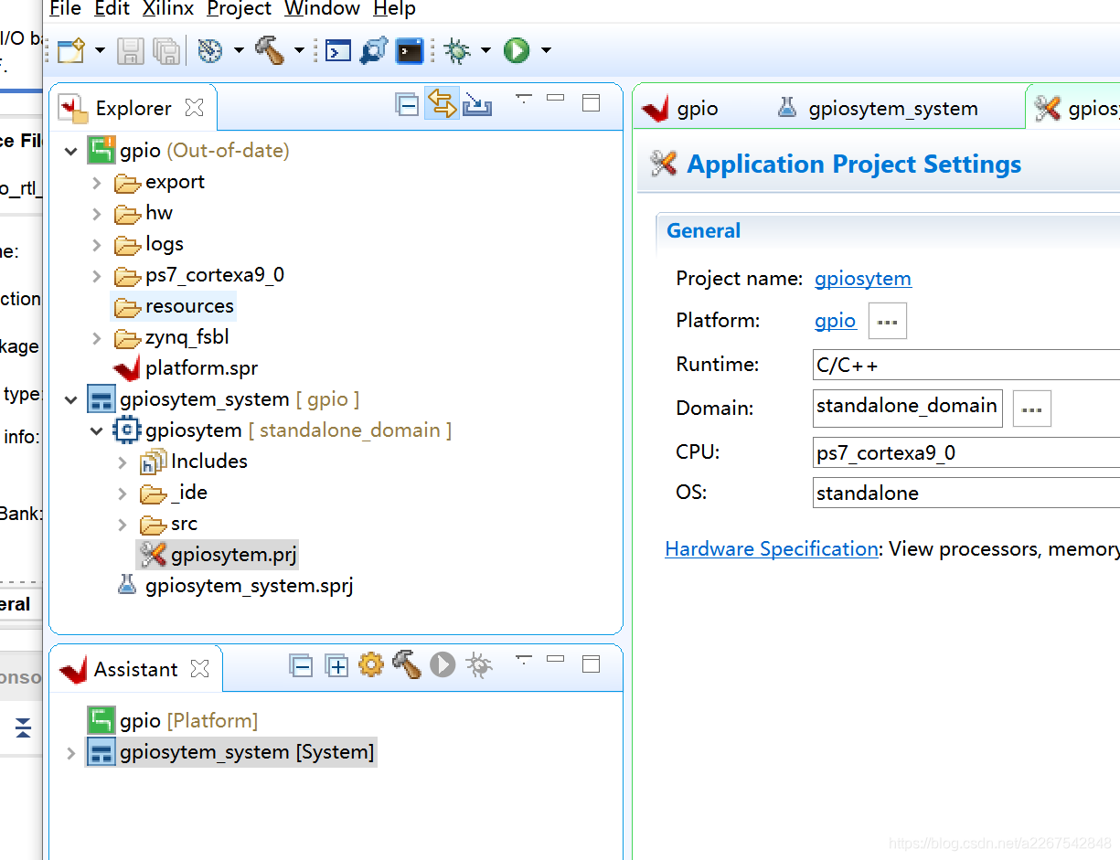
Task: Click the CPU ps7_cortexa9_0 field
Action: coord(965,452)
